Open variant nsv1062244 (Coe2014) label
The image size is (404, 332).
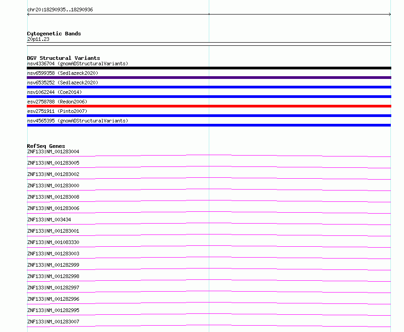tap(54, 92)
